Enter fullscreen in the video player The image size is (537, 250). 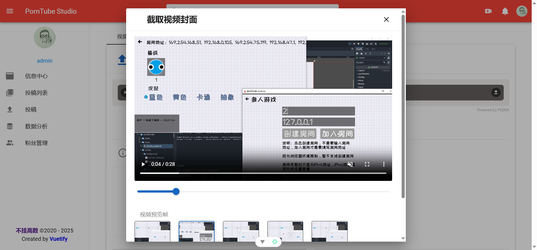pyautogui.click(x=367, y=164)
